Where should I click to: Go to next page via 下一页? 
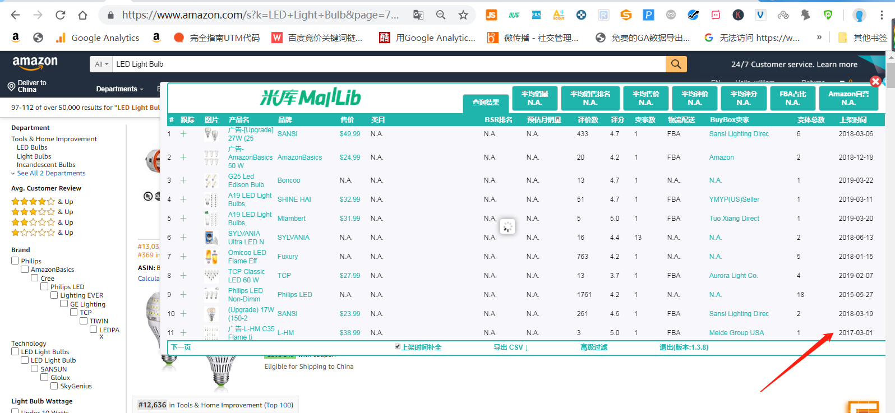click(181, 347)
